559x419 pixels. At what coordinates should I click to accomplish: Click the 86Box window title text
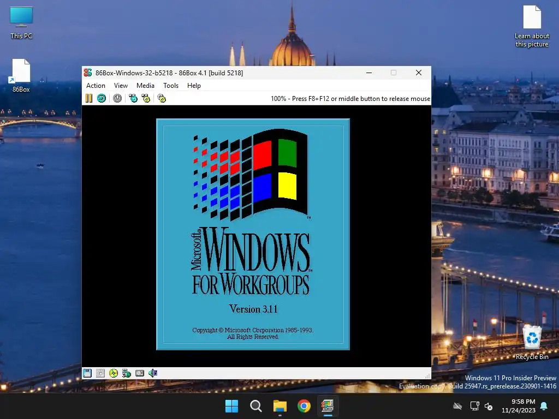pyautogui.click(x=169, y=73)
